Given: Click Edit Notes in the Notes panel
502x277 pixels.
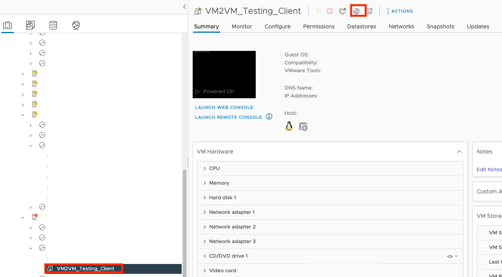Looking at the screenshot, I should (489, 169).
